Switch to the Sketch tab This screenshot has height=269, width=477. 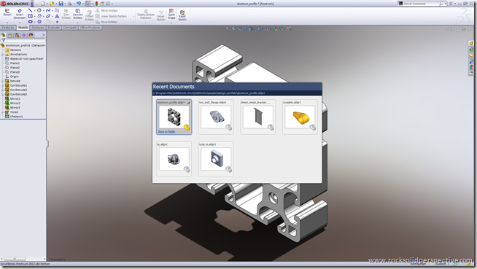23,28
